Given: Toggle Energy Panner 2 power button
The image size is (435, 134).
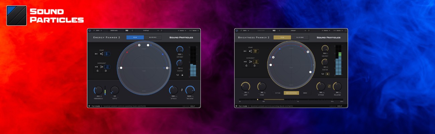Looking at the screenshot, I should pyautogui.click(x=90, y=30).
